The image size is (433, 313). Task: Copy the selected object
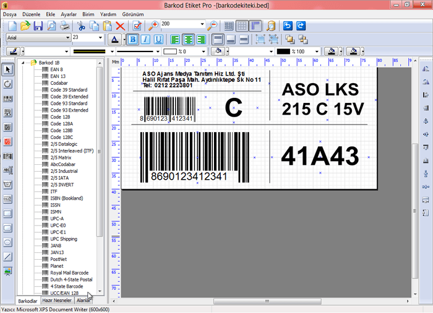pos(94,26)
